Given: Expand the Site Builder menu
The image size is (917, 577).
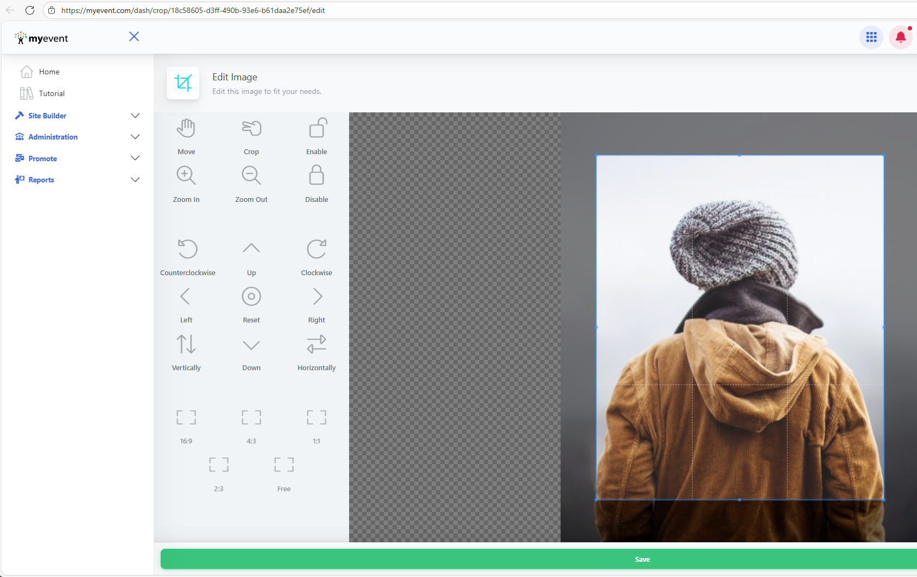Looking at the screenshot, I should tap(135, 116).
